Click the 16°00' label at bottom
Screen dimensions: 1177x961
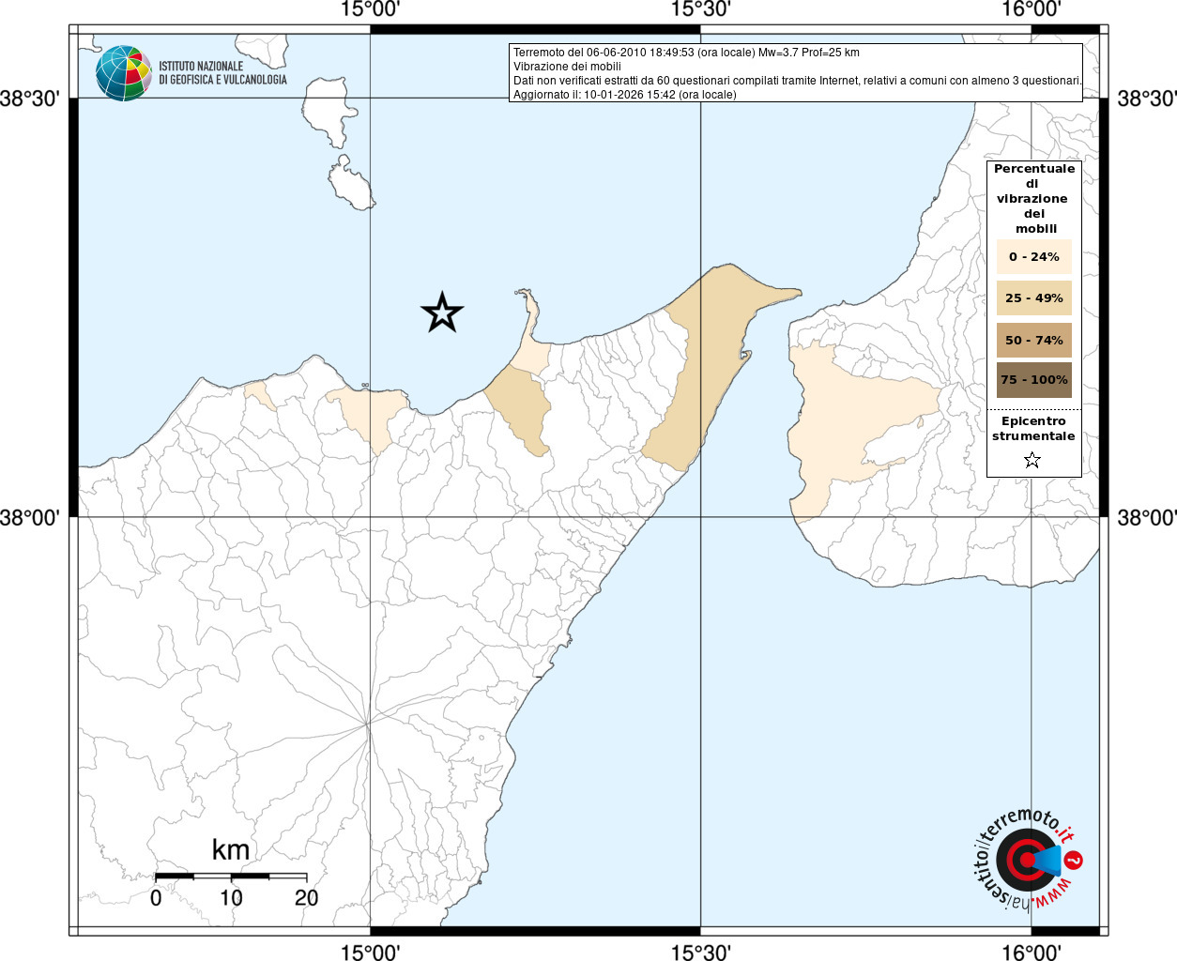(1031, 952)
